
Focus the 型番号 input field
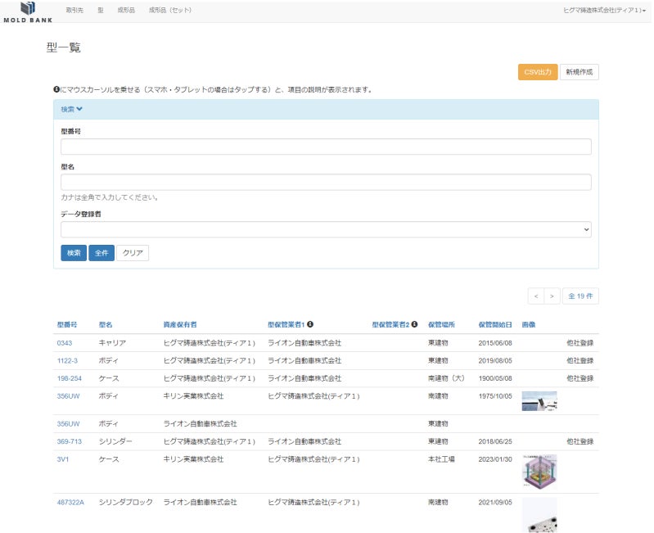point(326,147)
